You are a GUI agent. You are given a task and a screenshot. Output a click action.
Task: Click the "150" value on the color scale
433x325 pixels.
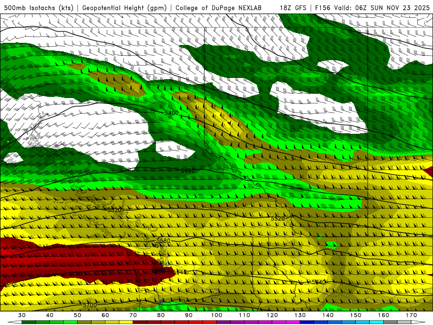(356, 315)
